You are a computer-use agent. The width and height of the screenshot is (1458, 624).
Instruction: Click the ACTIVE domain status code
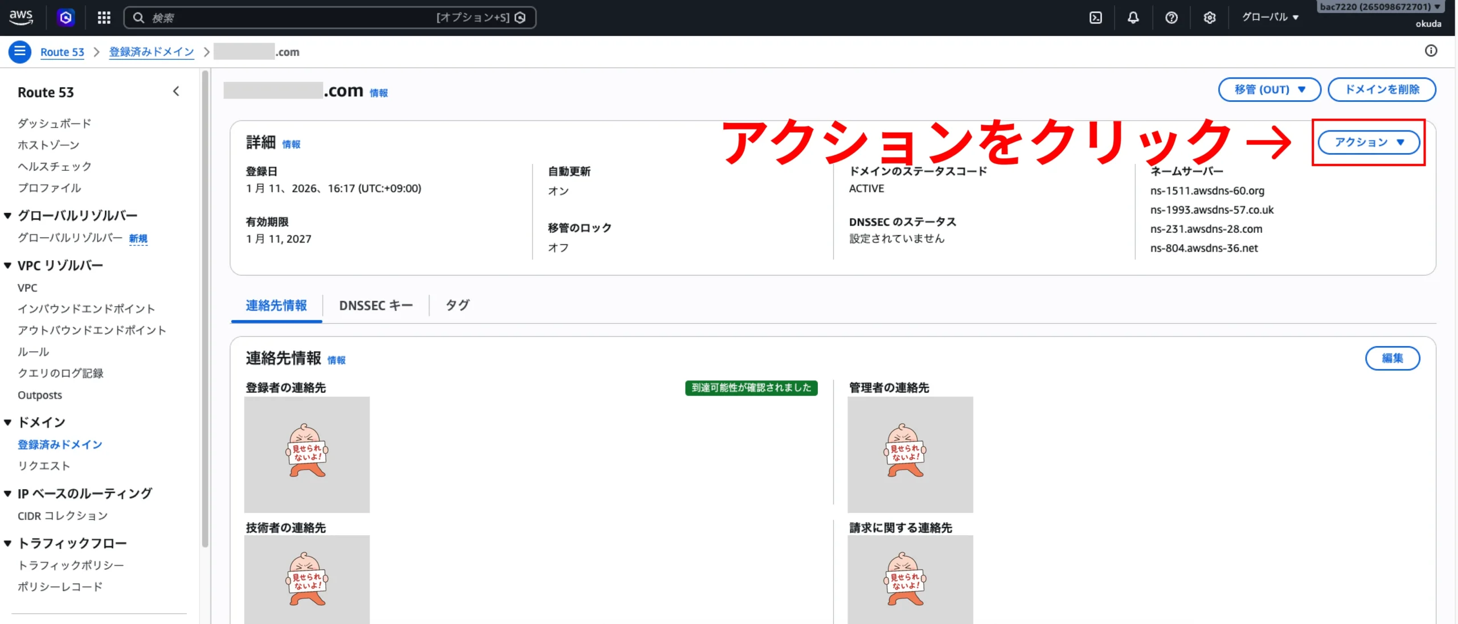(x=866, y=188)
